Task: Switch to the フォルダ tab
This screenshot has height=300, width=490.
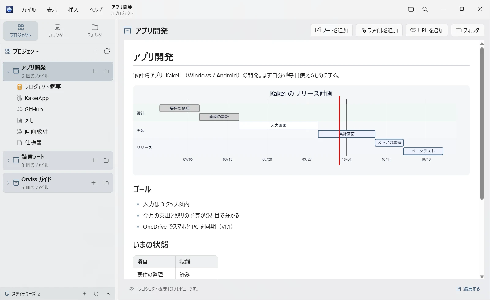Action: click(x=95, y=31)
